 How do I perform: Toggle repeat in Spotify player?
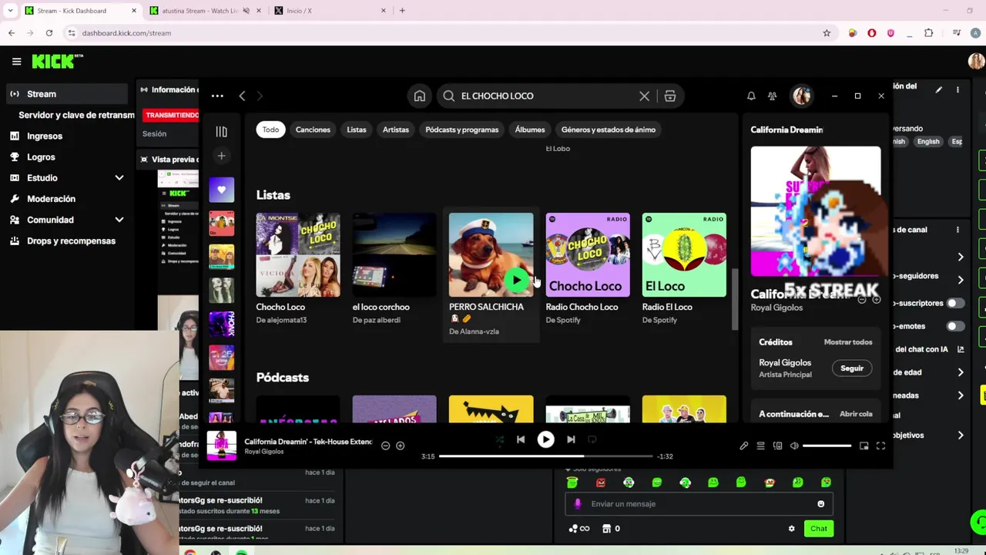point(592,439)
